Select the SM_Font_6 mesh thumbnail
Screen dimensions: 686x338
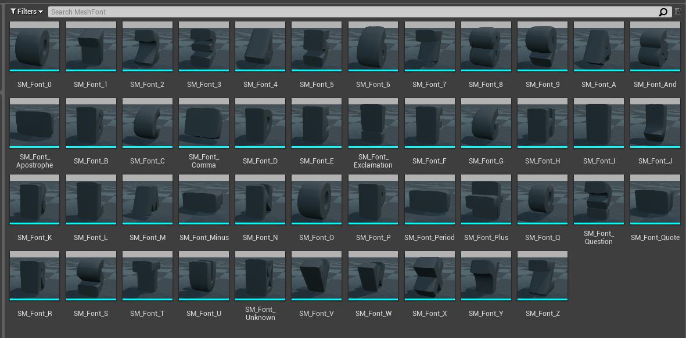click(x=373, y=46)
